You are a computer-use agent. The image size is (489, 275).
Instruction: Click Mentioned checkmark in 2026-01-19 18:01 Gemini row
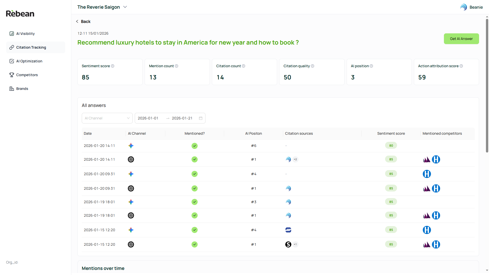(x=195, y=202)
